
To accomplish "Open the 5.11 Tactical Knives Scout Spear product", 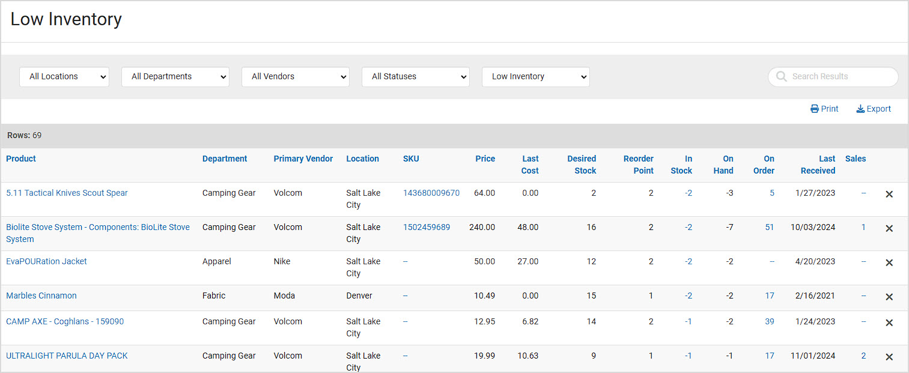I will pyautogui.click(x=67, y=193).
